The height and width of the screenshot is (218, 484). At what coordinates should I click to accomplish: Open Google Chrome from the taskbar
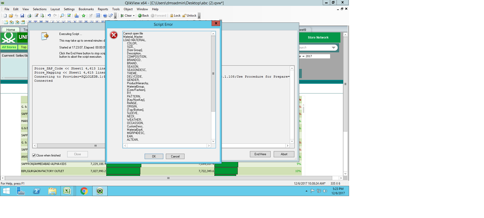(x=84, y=191)
